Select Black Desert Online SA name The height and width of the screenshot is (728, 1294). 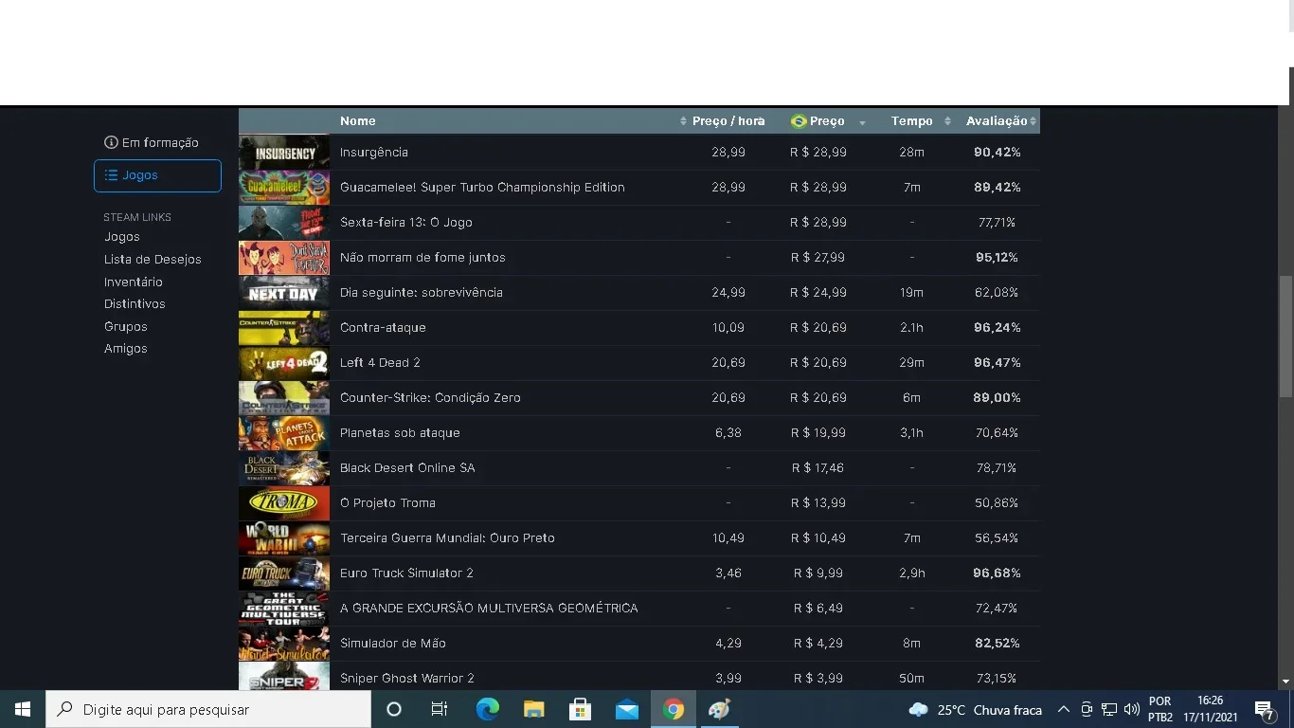coord(407,467)
